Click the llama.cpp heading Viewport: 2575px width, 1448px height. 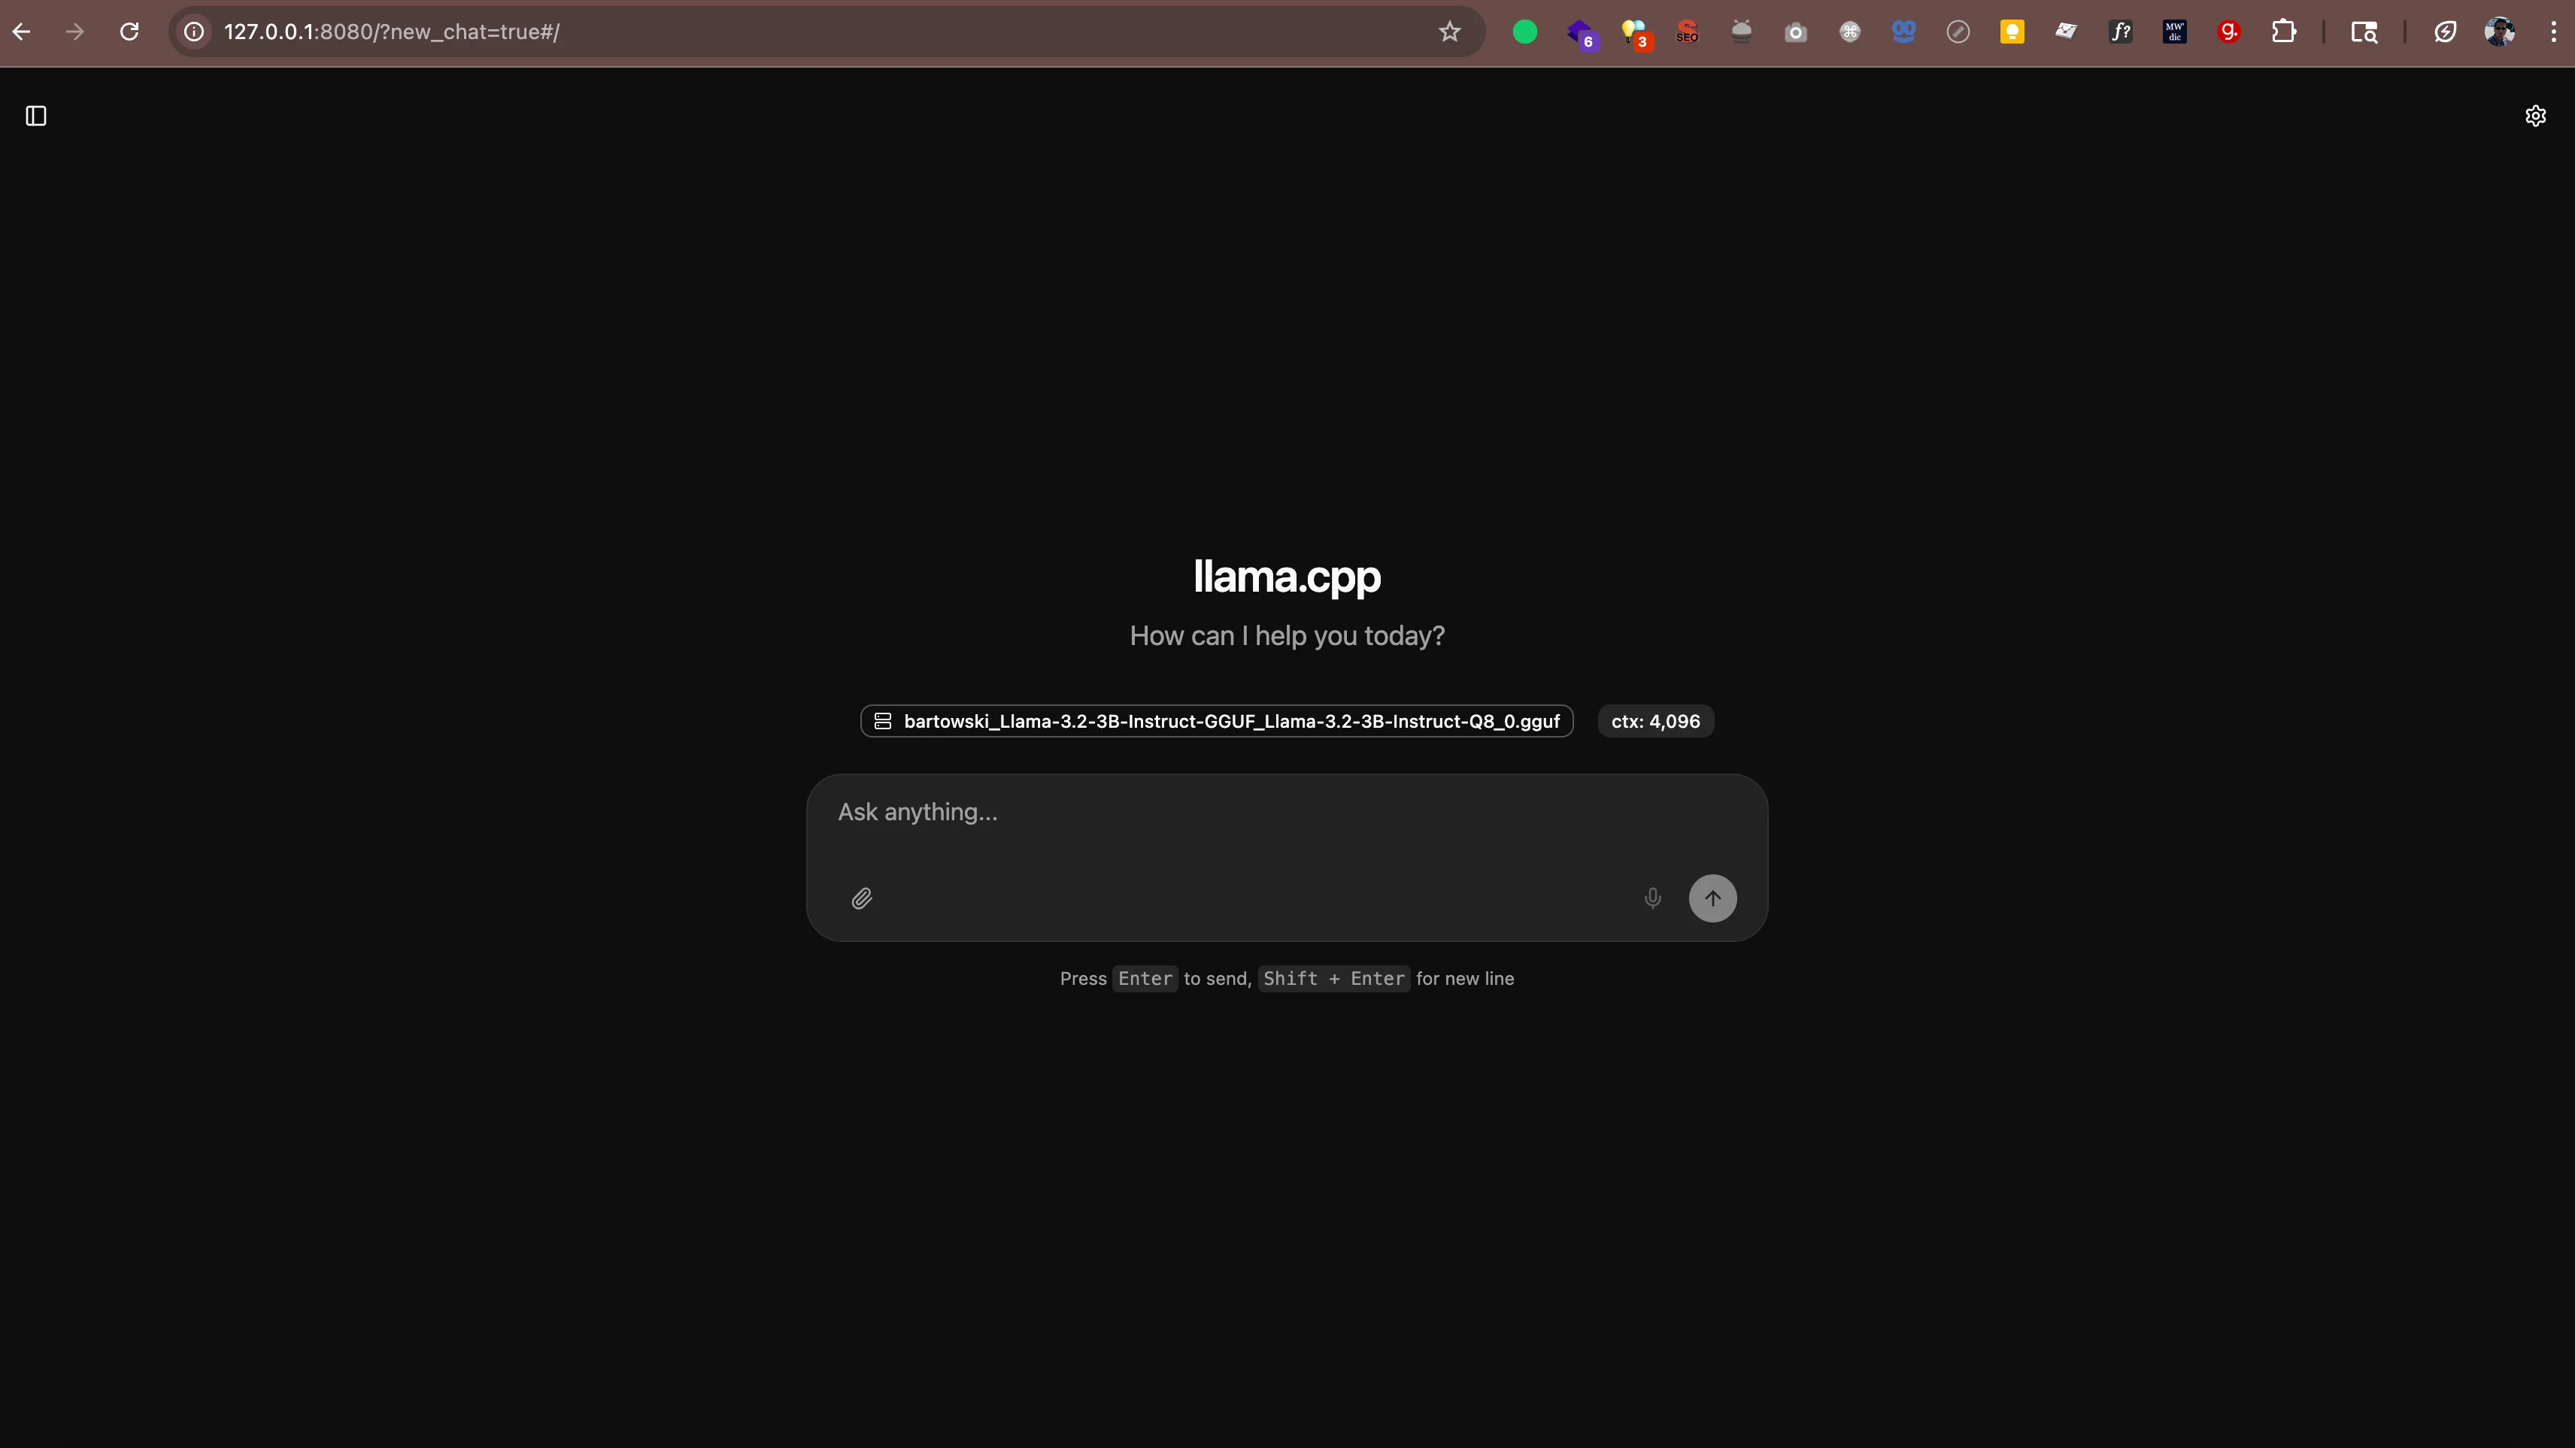pos(1287,577)
